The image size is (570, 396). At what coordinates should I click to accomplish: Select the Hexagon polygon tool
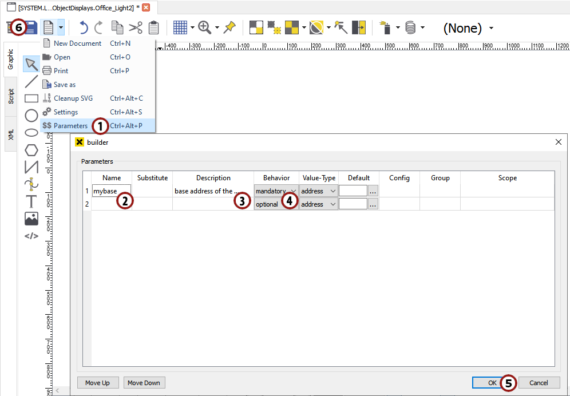[x=31, y=151]
